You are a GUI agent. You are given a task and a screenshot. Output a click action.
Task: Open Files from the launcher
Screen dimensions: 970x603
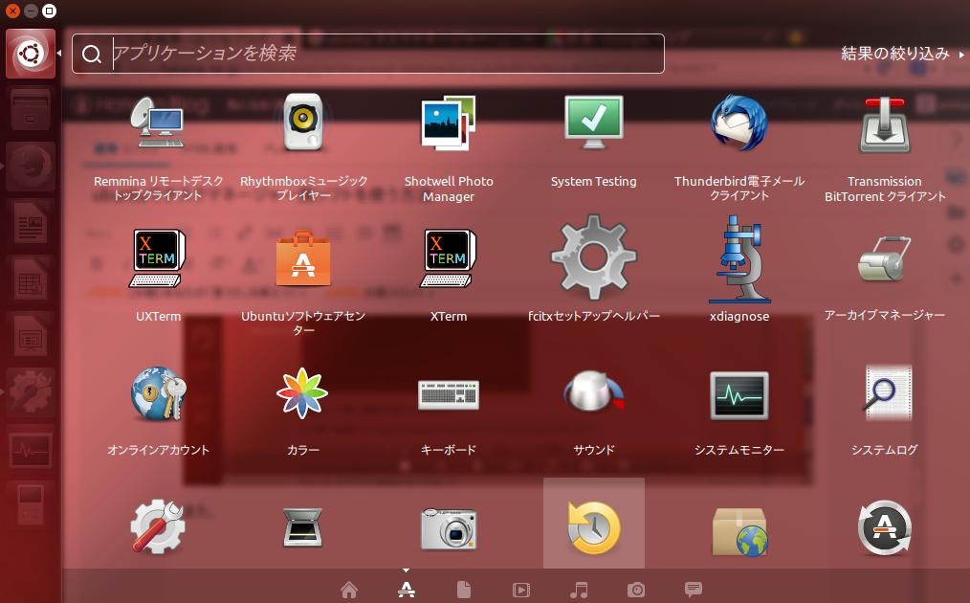(31, 109)
